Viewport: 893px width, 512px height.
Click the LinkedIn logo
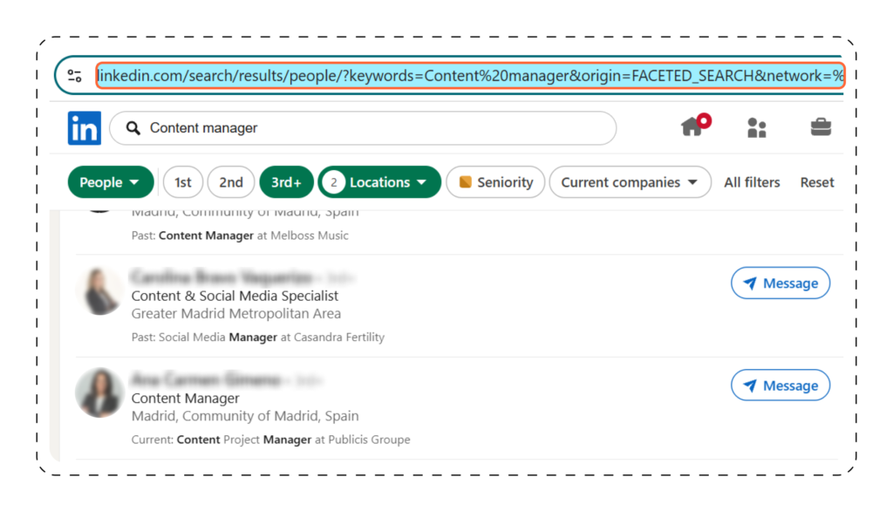point(85,128)
